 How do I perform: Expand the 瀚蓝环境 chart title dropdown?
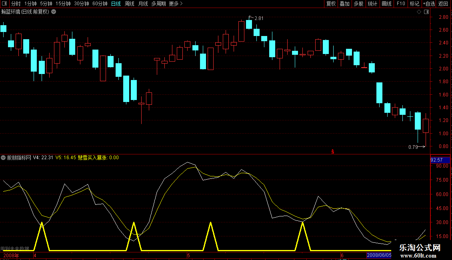click(54, 12)
